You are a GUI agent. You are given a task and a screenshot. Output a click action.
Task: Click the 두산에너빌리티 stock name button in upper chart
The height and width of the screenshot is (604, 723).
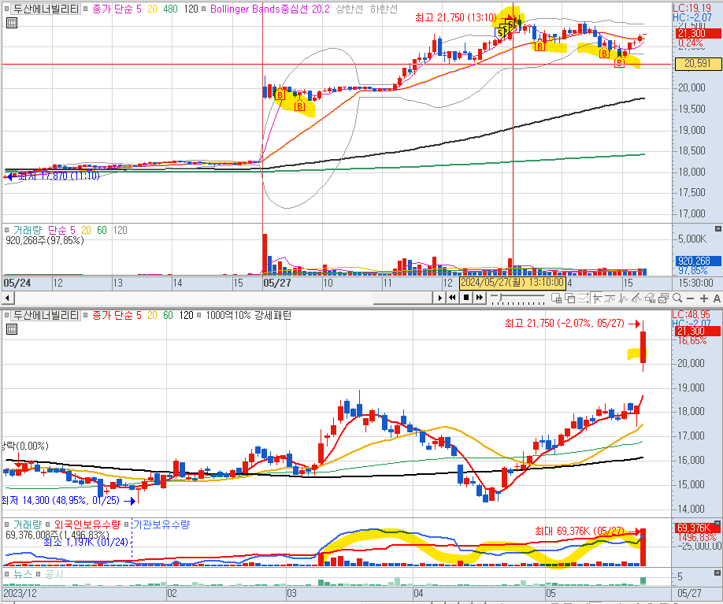click(x=46, y=9)
